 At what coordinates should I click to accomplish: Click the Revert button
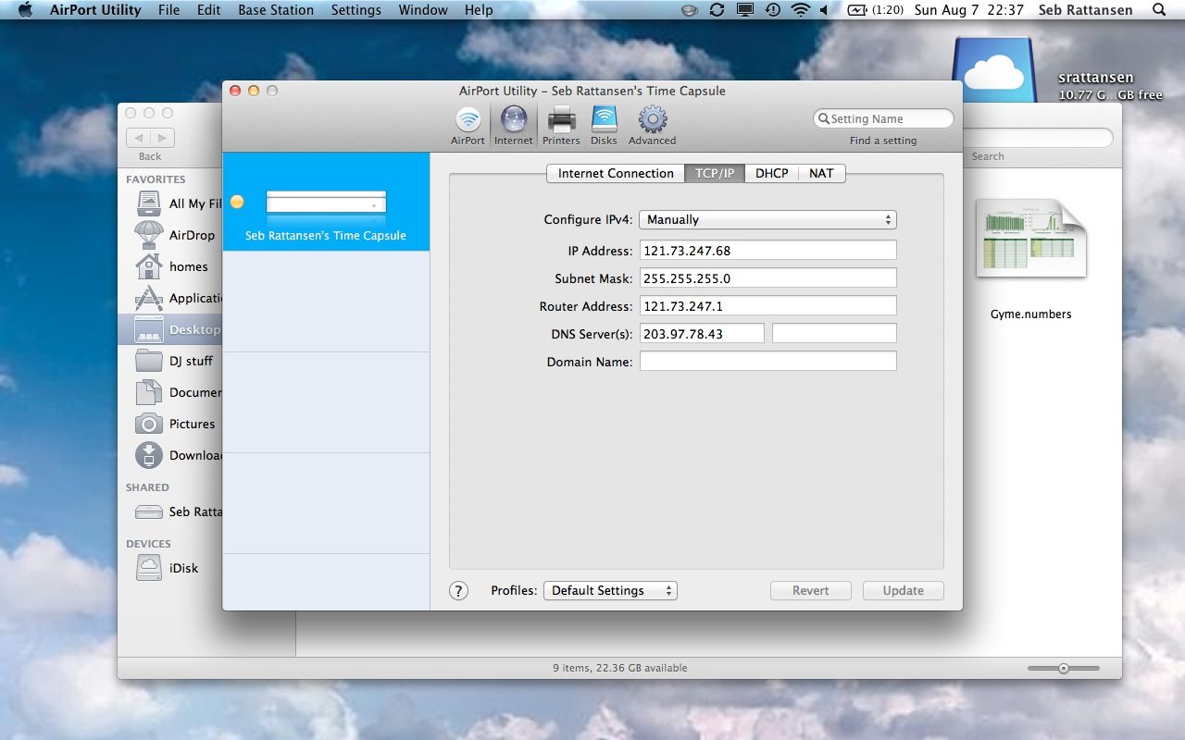pos(810,591)
